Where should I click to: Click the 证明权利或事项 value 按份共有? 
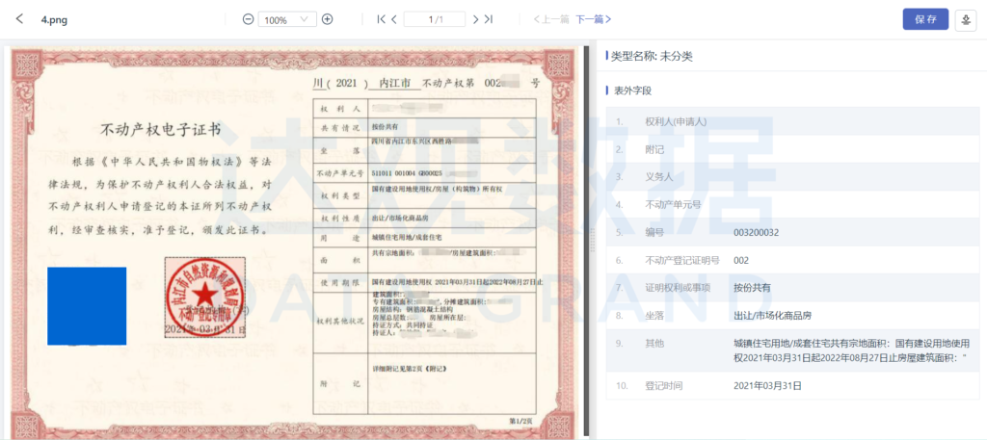point(752,287)
